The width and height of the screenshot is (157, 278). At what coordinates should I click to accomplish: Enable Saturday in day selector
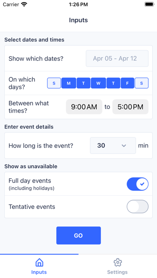pyautogui.click(x=141, y=83)
